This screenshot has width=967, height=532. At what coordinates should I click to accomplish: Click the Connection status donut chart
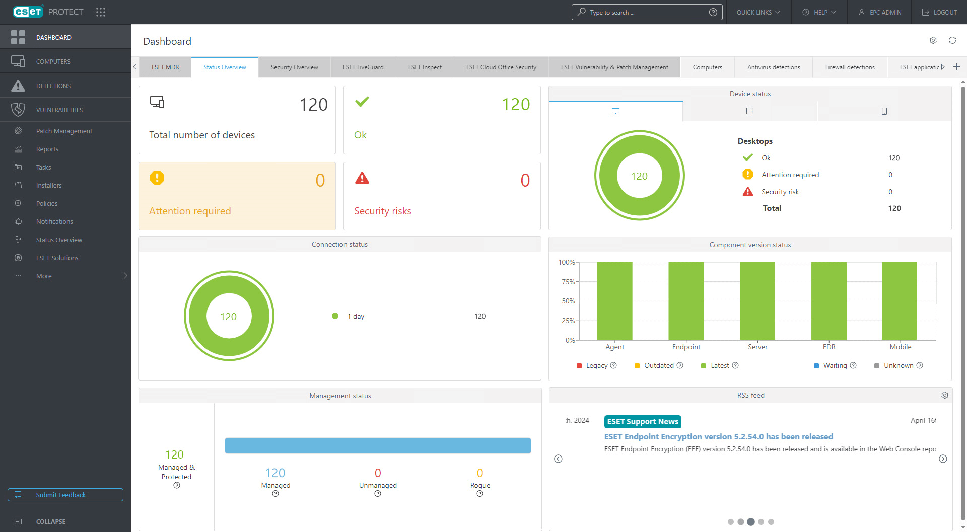(x=229, y=316)
